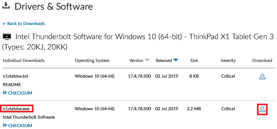Screen dimensions: 277x129
Task: Click the n1ztab6w.txt file name
Action: click(16, 76)
